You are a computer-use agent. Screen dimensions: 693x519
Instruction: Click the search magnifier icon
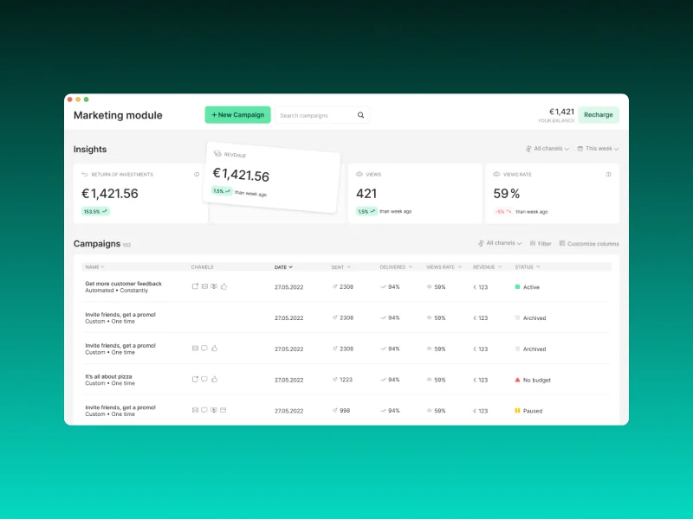point(360,115)
